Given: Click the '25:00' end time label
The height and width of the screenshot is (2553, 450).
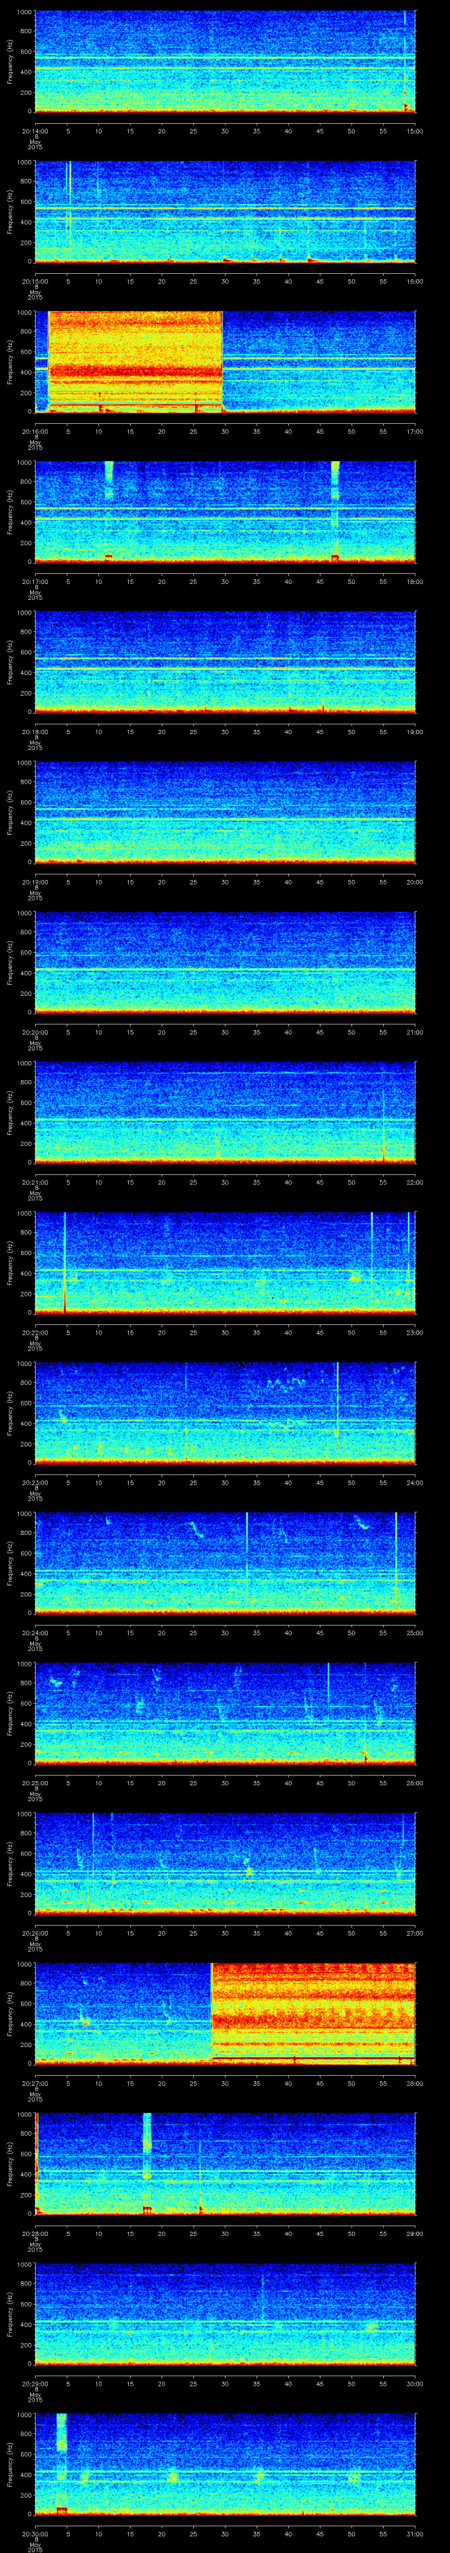Looking at the screenshot, I should pos(414,1632).
